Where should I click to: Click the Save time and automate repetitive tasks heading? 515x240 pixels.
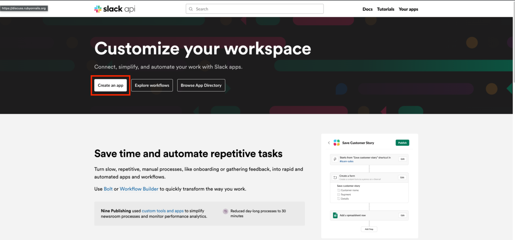click(188, 154)
